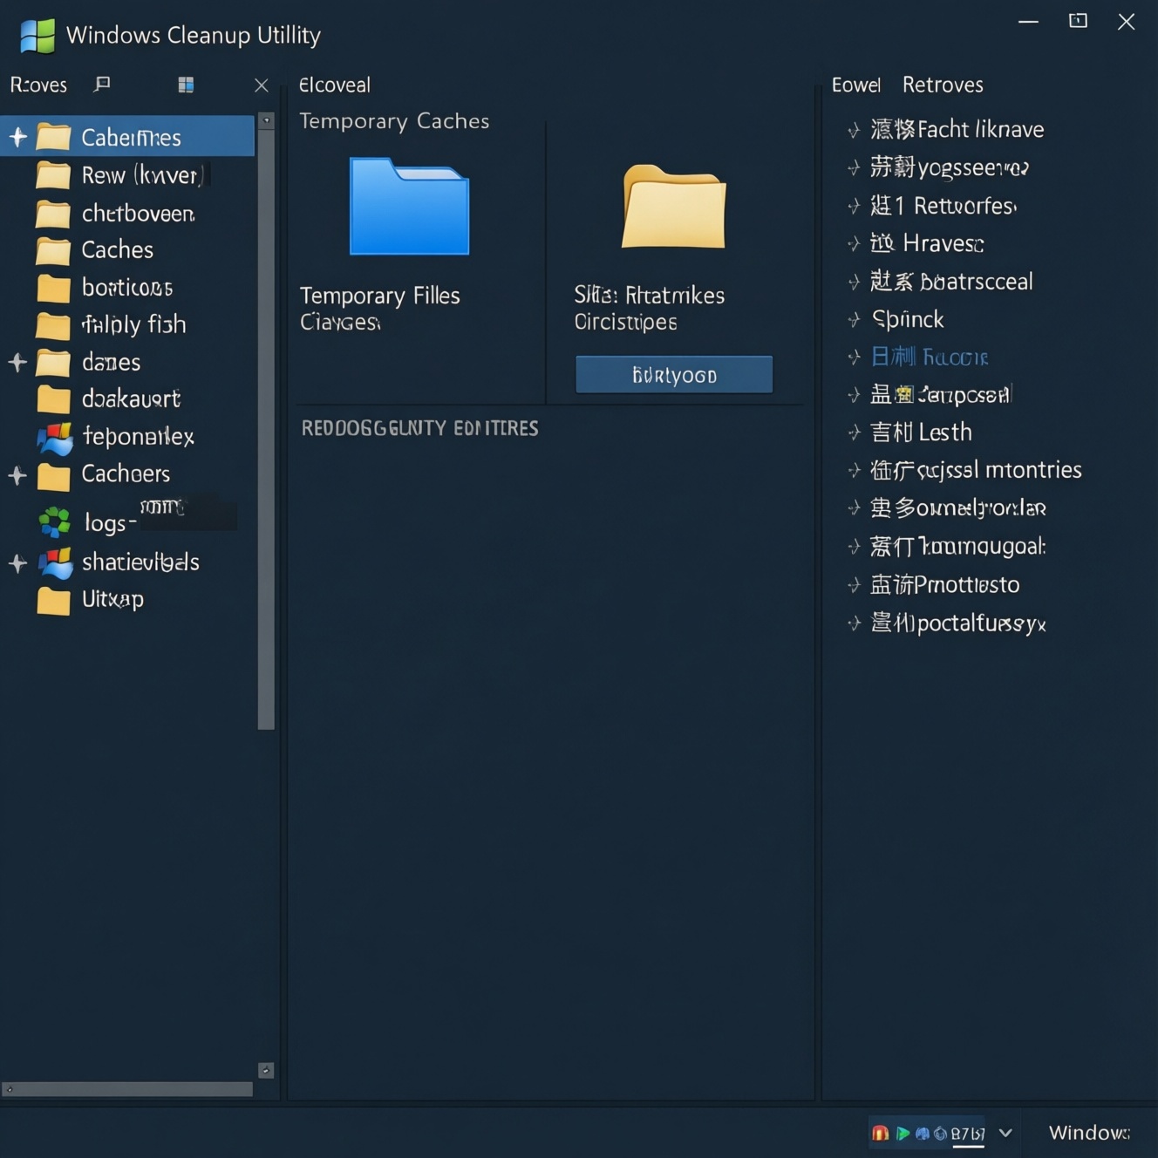Click the folder icon beside chetboveen

click(53, 214)
